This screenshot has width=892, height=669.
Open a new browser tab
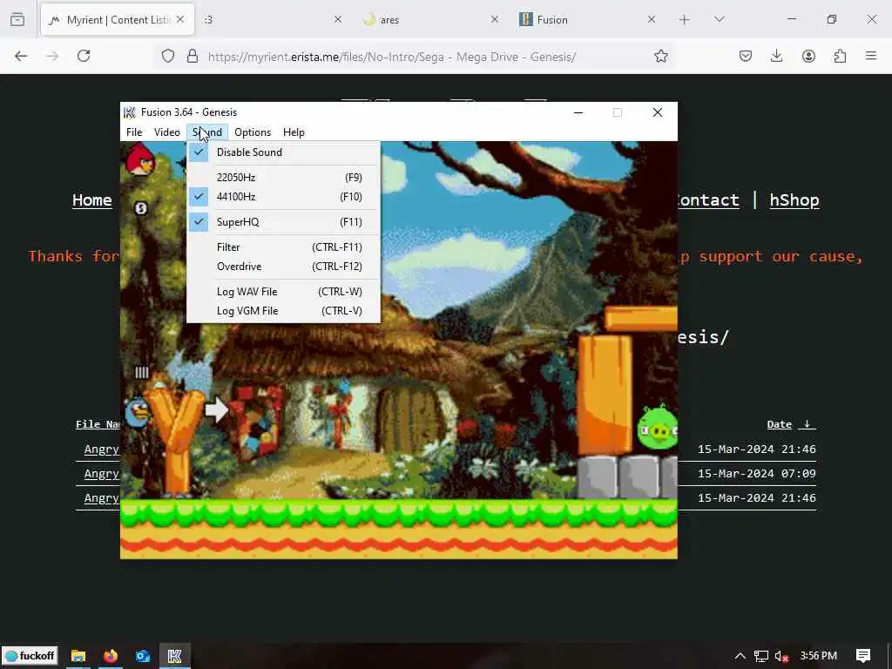click(685, 20)
